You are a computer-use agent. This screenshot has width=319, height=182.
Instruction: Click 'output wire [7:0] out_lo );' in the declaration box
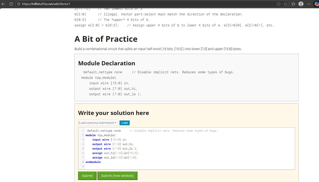[115, 94]
